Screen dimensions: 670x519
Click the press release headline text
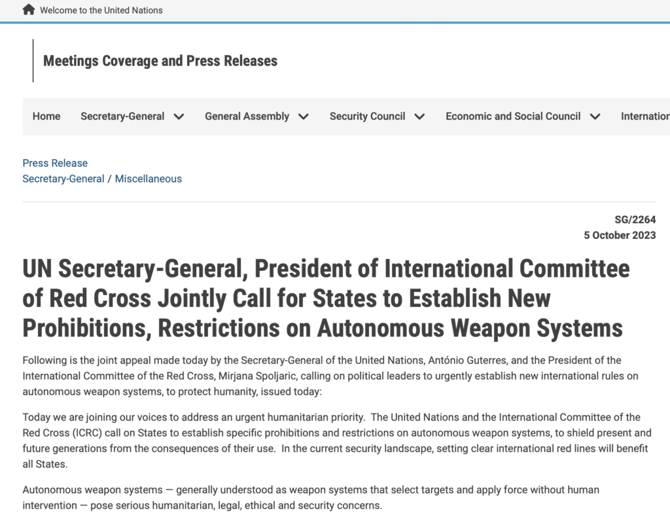click(326, 298)
